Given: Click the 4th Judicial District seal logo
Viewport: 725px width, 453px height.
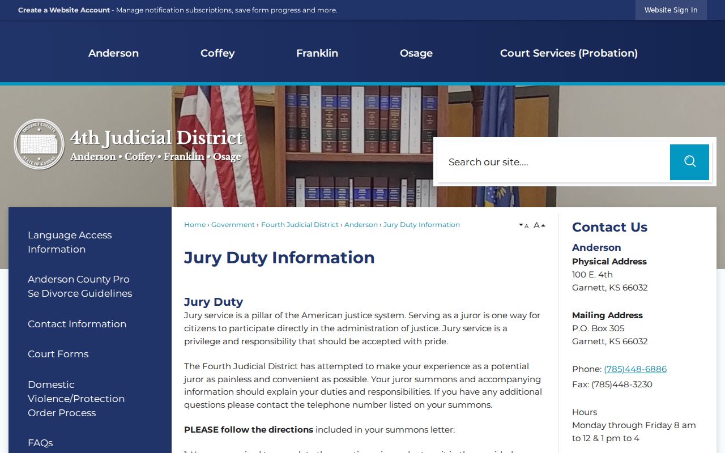Looking at the screenshot, I should pyautogui.click(x=39, y=144).
